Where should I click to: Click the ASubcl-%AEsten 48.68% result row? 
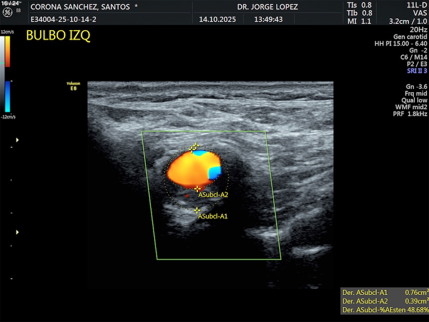point(385,310)
